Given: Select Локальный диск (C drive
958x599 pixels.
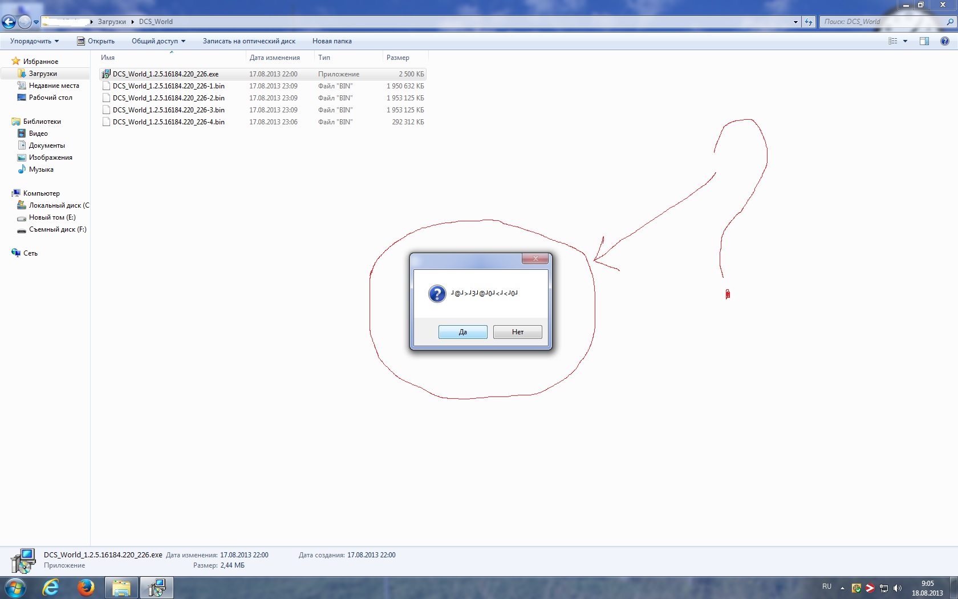Looking at the screenshot, I should coord(54,205).
